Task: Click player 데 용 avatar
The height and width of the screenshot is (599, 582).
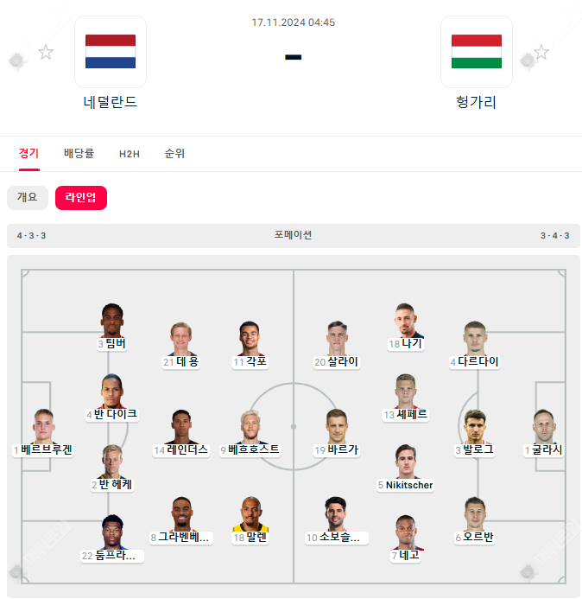Action: pyautogui.click(x=181, y=339)
